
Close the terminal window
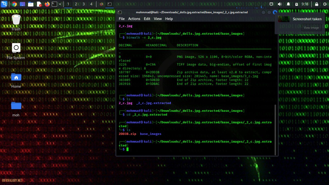275,12
